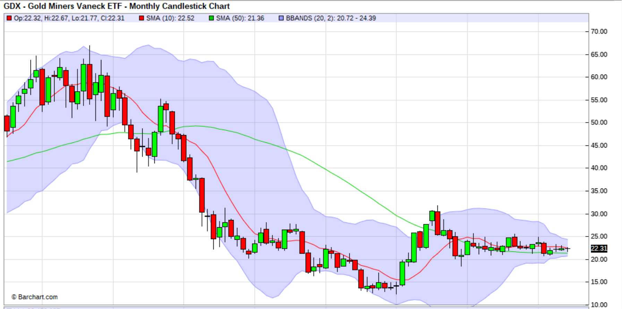Select the 'SMA (50): 21.36' legend label
622x309 pixels.
coord(240,18)
